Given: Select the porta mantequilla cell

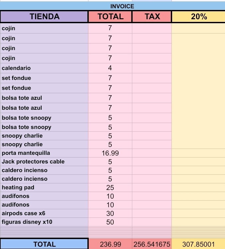Looking at the screenshot, I should [44, 153].
